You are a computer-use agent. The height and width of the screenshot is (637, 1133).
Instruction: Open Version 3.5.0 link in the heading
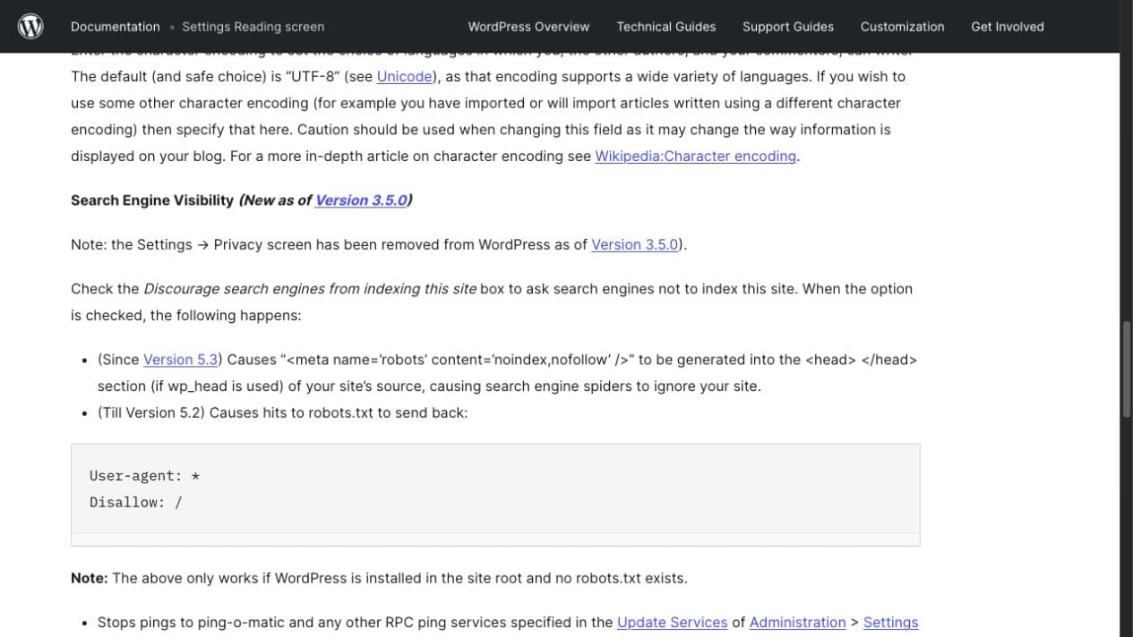tap(361, 200)
